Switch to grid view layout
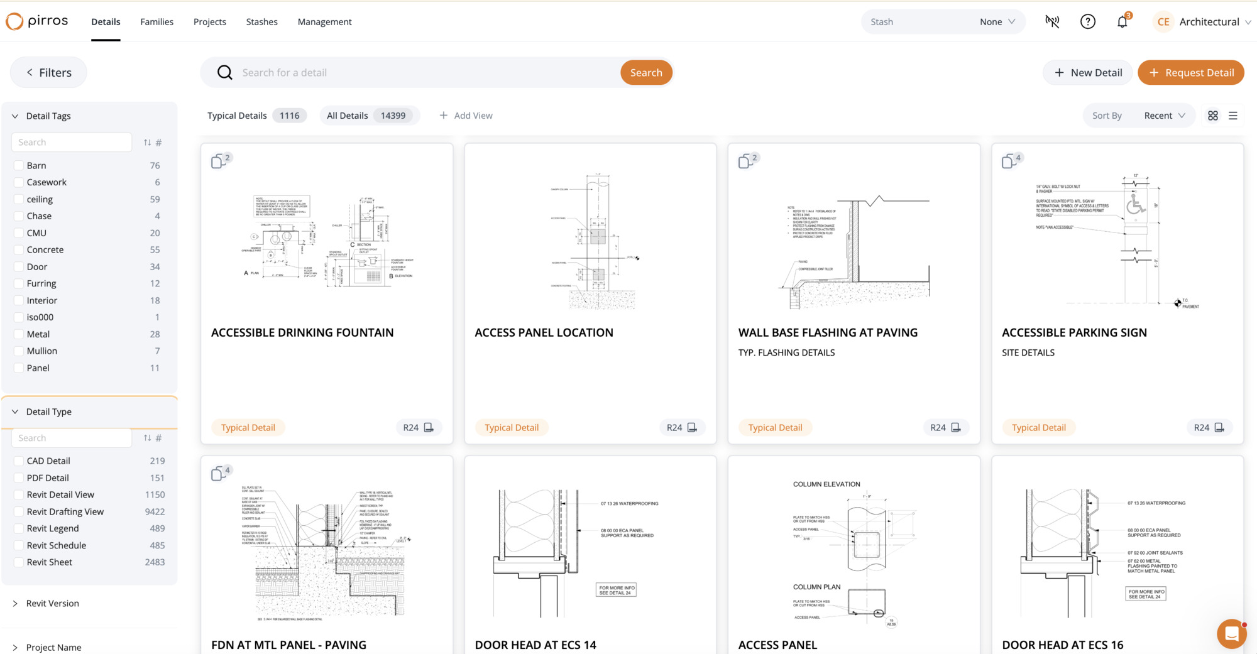 1213,116
